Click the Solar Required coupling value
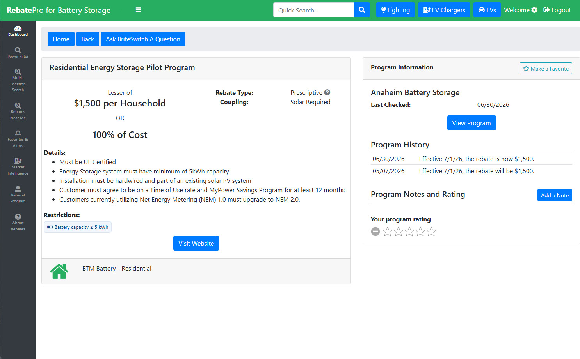This screenshot has height=359, width=580. [310, 102]
